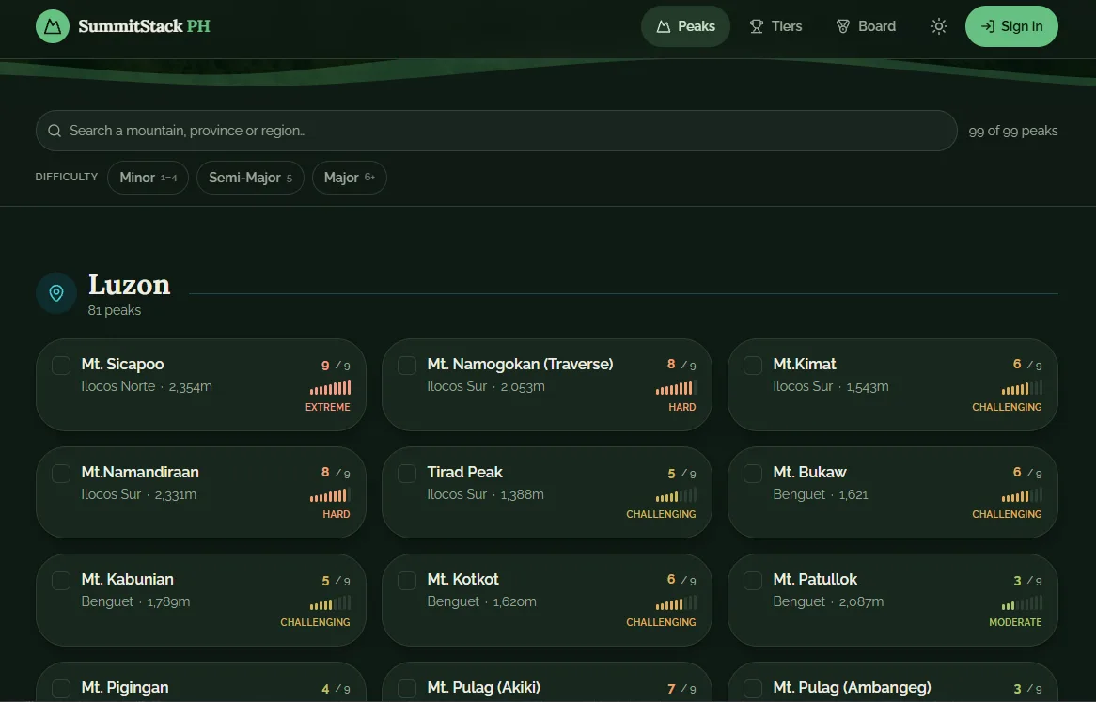This screenshot has width=1096, height=702.
Task: Check the Mt. Namogokan (Traverse) checkbox
Action: [408, 366]
